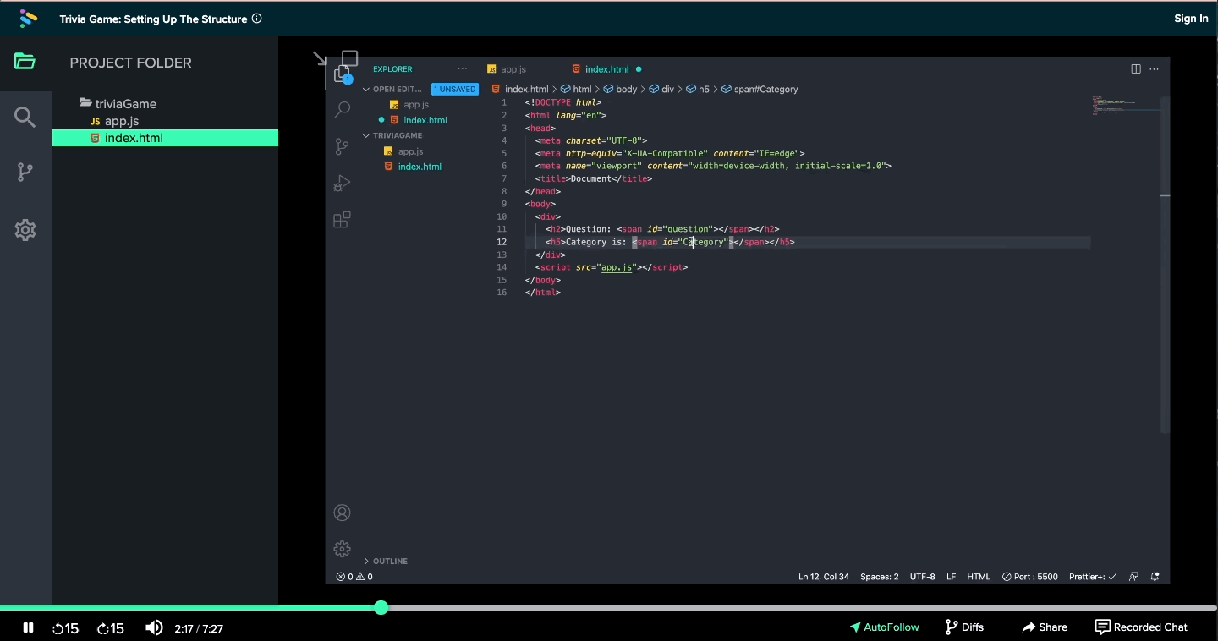Image resolution: width=1218 pixels, height=641 pixels.
Task: Open the project folder icon in sidebar
Action: 25,62
